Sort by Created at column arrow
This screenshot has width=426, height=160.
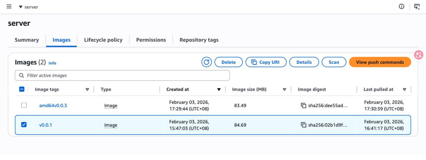coord(219,90)
